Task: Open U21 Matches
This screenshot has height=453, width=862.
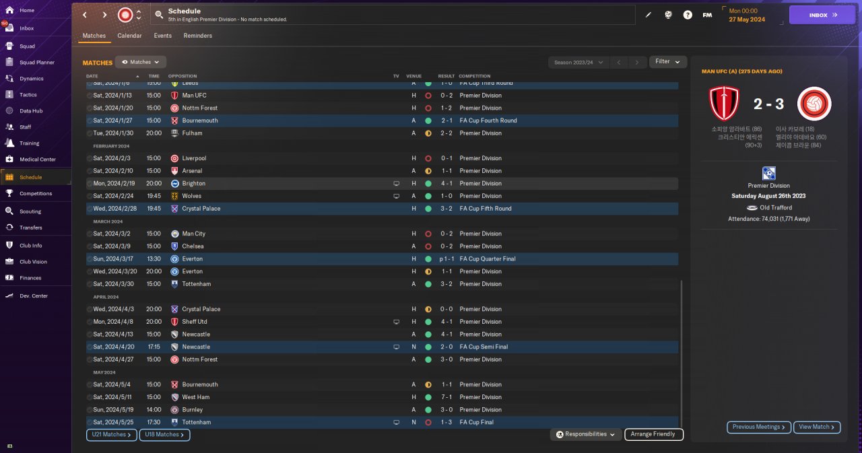Action: point(112,435)
